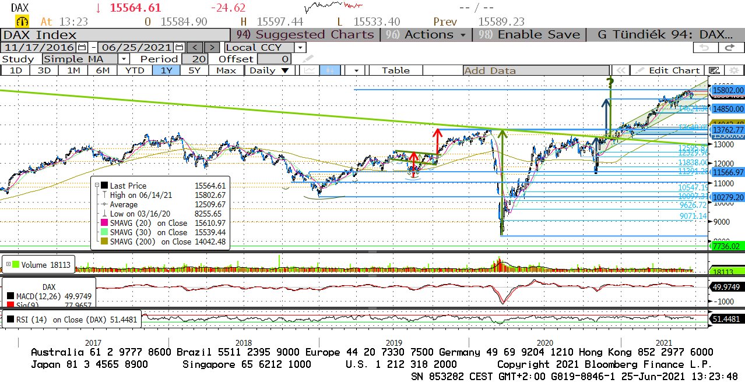Viewport: 745px width, 390px height.
Task: Click Last Price black legend marker
Action: click(104, 185)
